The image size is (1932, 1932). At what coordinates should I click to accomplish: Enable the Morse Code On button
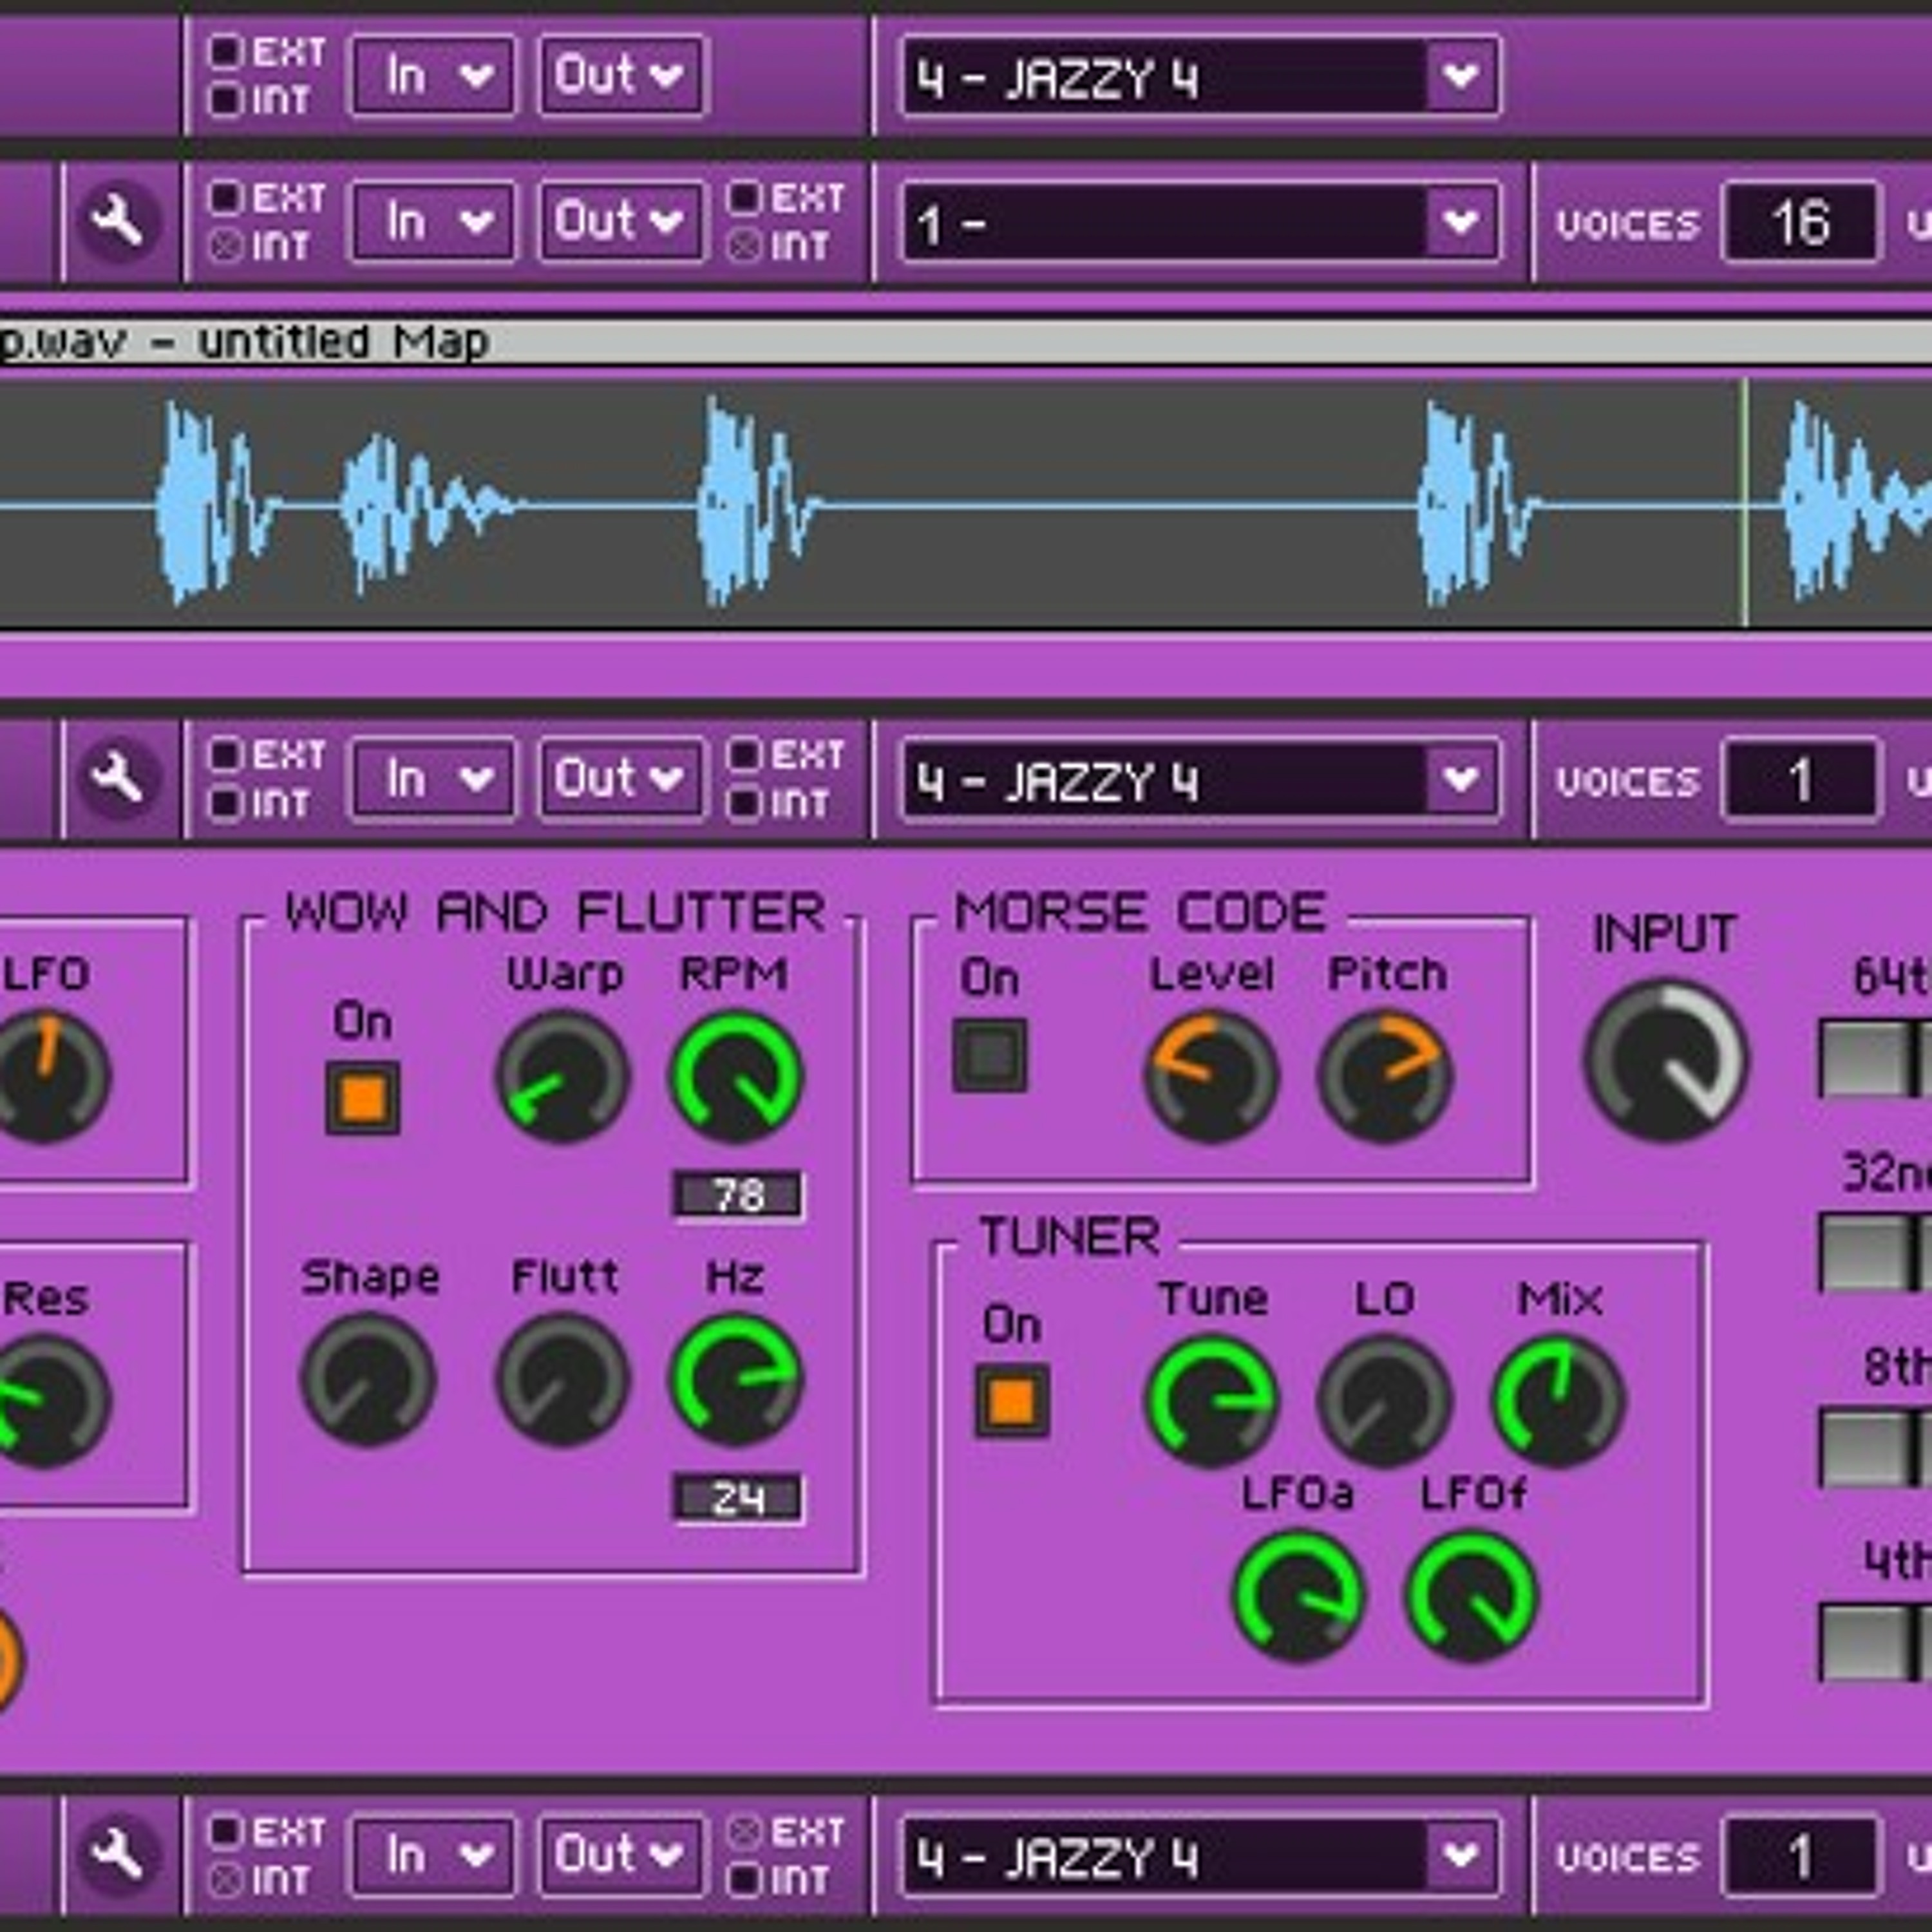coord(990,1055)
